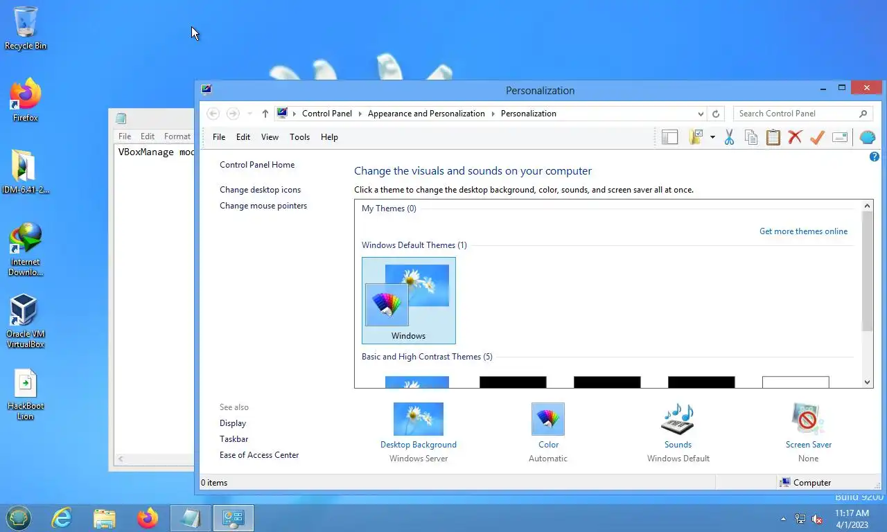This screenshot has height=532, width=887.
Task: Open Control Panel Home link
Action: [x=257, y=165]
